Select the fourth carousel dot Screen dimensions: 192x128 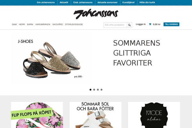101,90
